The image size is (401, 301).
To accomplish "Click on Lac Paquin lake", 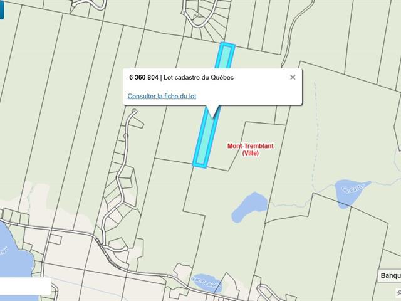I will coord(206,283).
